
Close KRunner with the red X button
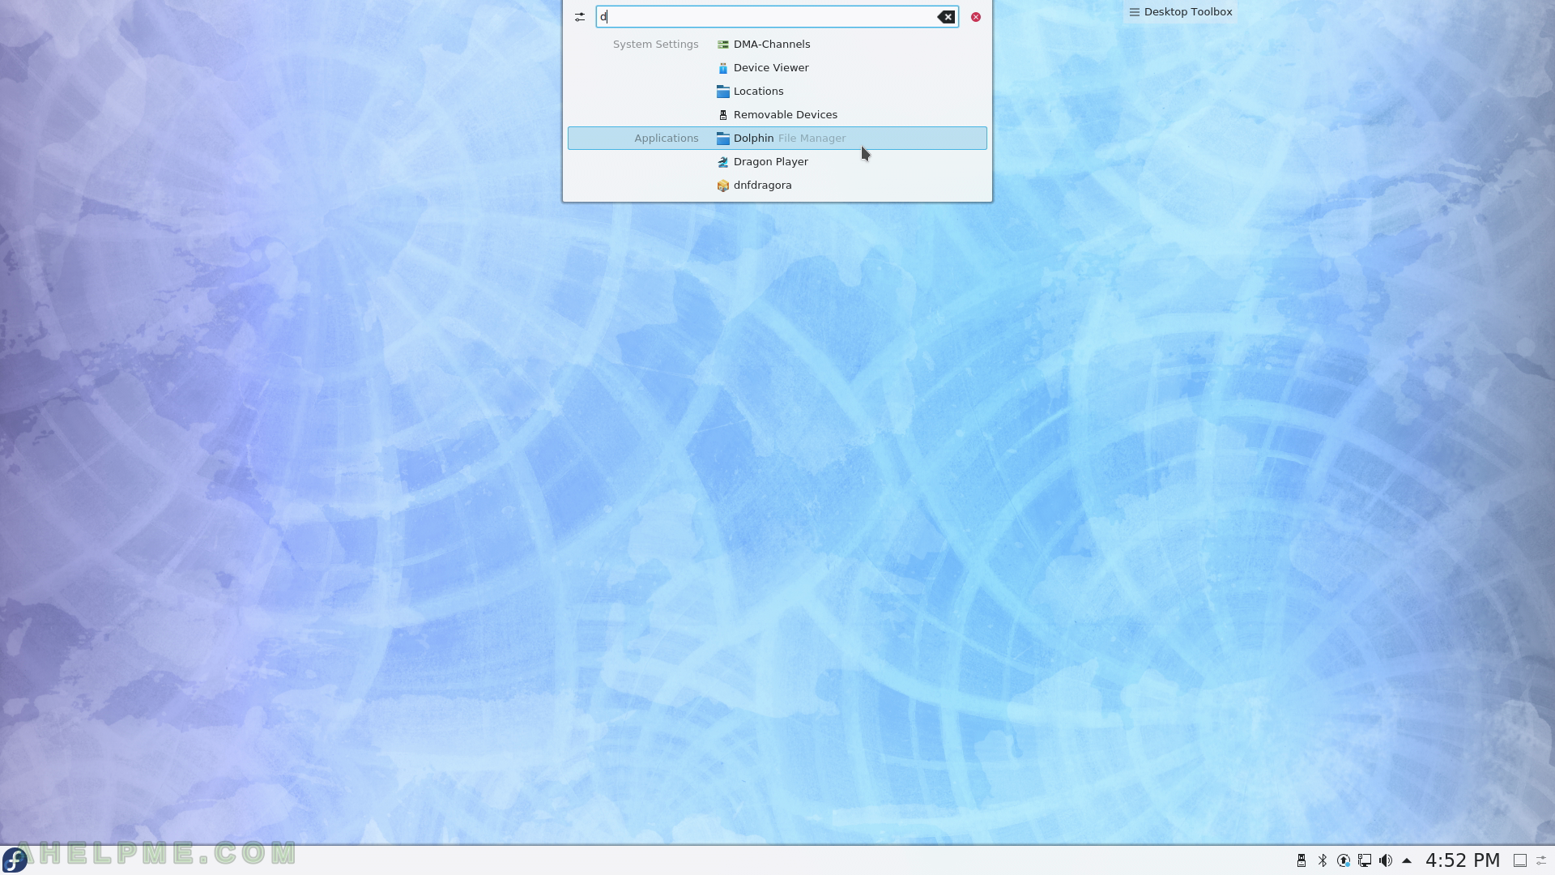click(976, 17)
